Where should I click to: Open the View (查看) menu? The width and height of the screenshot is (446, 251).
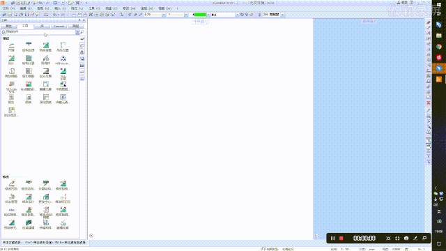(43, 8)
